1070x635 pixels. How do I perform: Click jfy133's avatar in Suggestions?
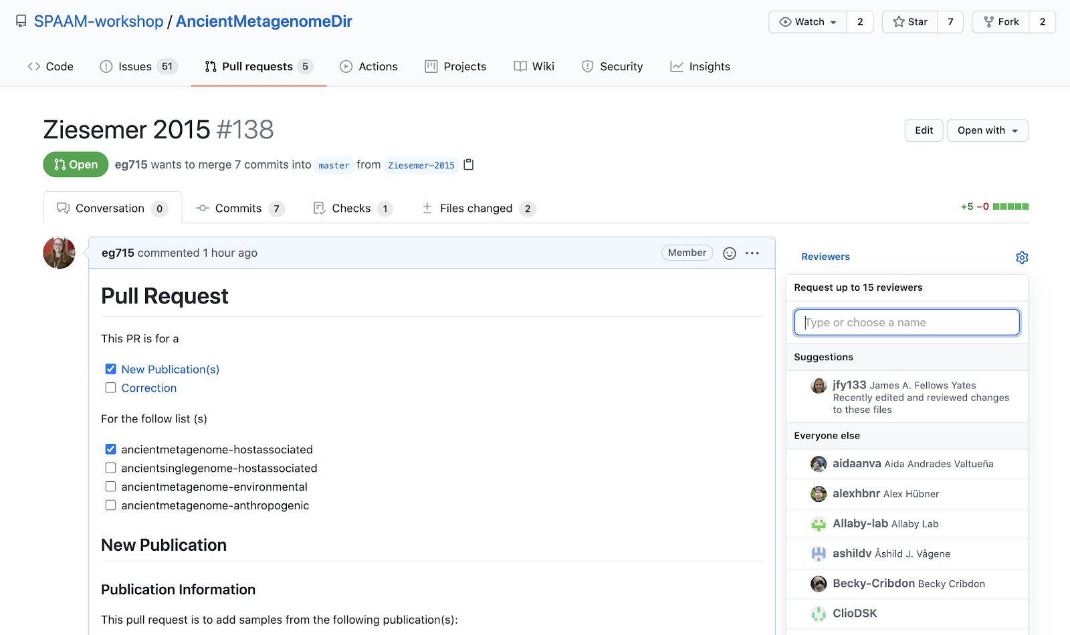(819, 386)
